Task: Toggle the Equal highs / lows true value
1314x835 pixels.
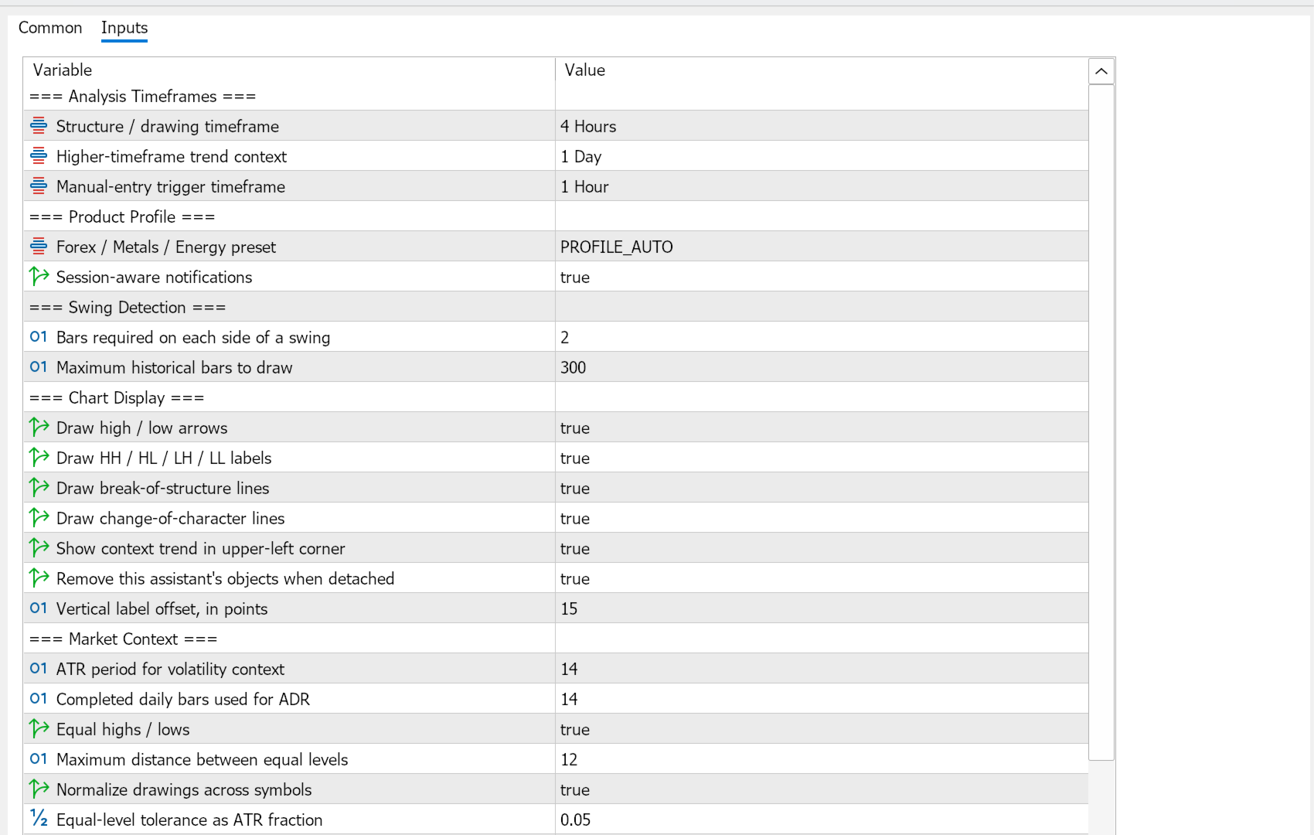Action: pos(821,729)
